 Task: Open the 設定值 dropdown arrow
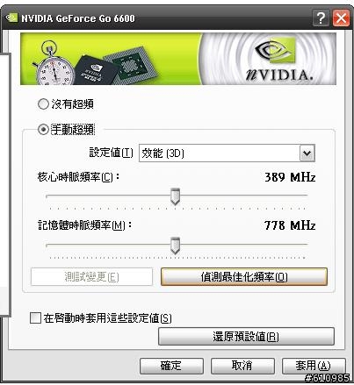point(307,153)
